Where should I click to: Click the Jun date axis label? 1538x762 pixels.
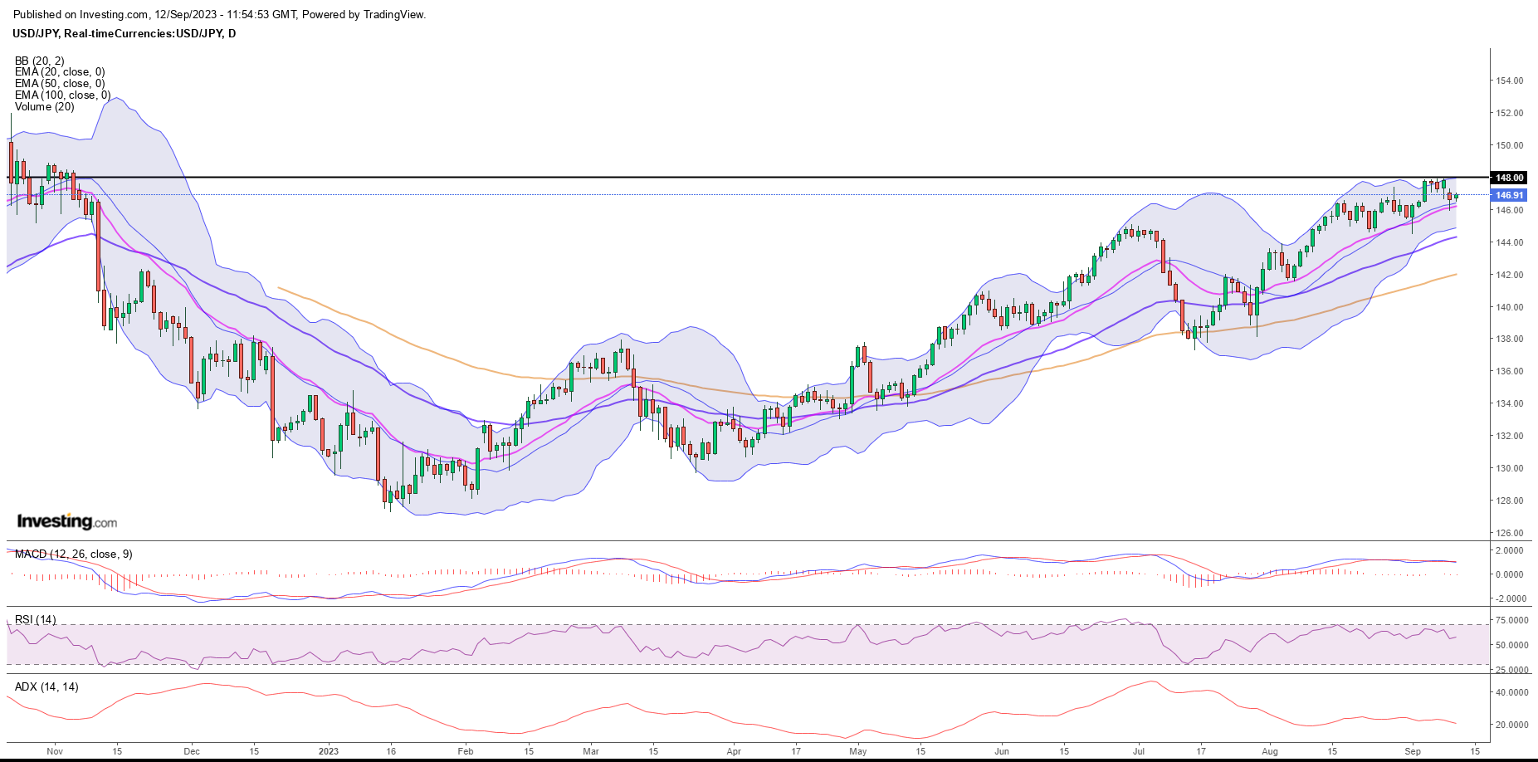[x=1002, y=752]
